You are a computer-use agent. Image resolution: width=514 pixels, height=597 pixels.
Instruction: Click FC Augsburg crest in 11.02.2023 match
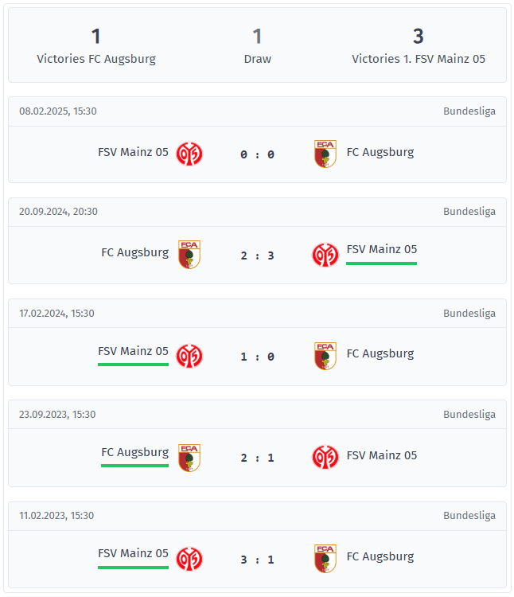point(325,559)
